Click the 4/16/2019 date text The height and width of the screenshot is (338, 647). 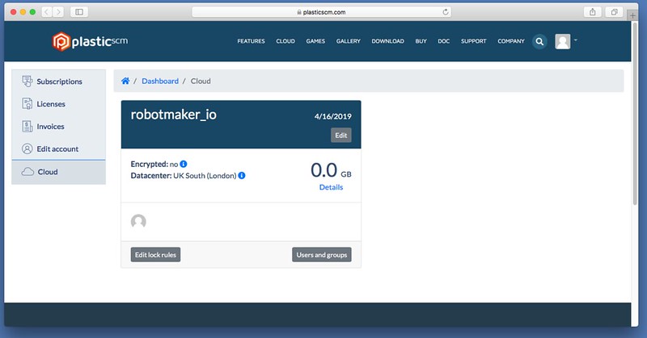[333, 116]
